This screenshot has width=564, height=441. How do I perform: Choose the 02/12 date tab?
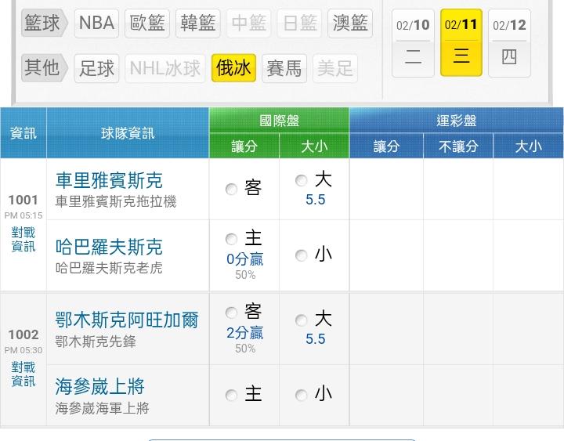(509, 42)
